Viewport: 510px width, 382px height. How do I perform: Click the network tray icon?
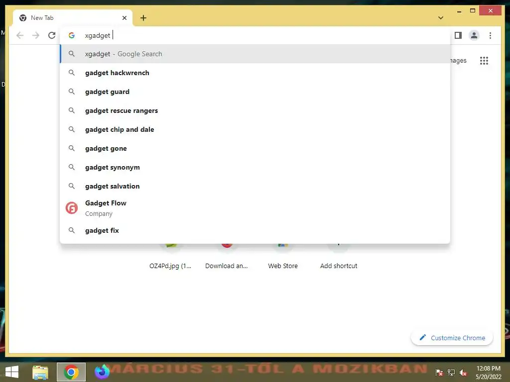pos(451,373)
